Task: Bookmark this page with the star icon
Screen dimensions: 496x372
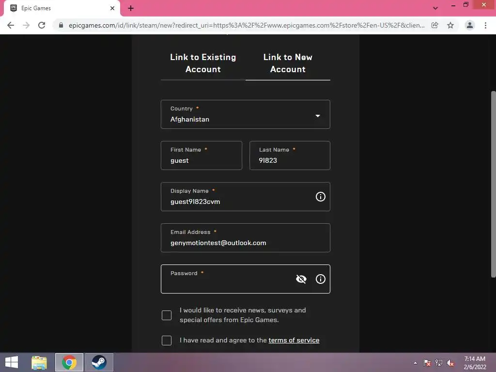Action: pos(450,25)
